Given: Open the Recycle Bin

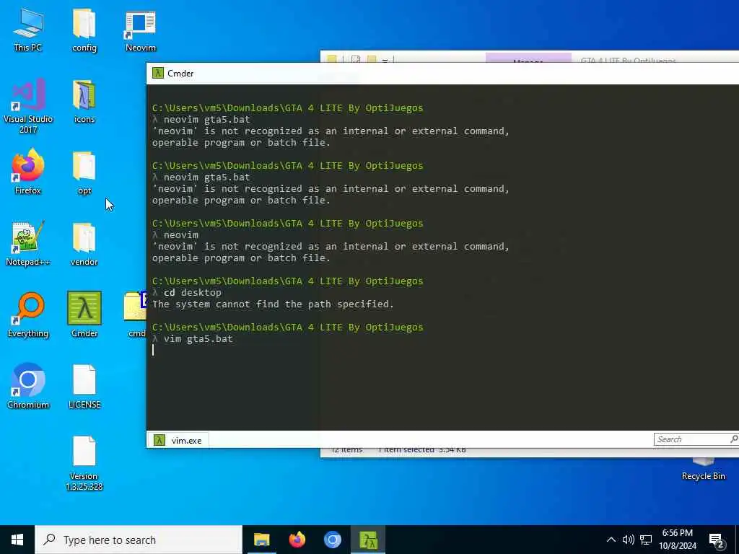Looking at the screenshot, I should click(x=703, y=469).
